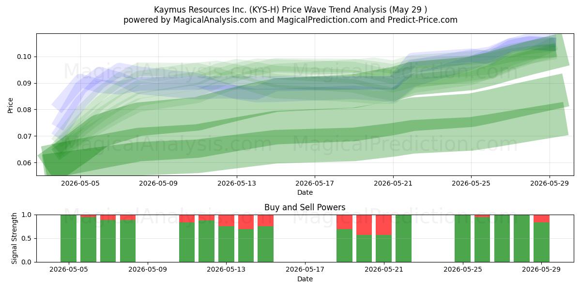Image resolution: width=581 pixels, height=290 pixels.
Task: Click the full green bar above 2026-05-25
Action: coord(463,238)
